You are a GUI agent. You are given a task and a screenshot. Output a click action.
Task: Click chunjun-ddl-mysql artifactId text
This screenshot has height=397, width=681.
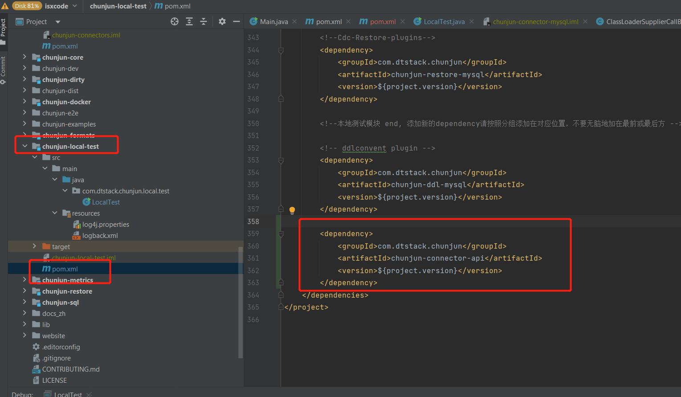[x=429, y=185]
